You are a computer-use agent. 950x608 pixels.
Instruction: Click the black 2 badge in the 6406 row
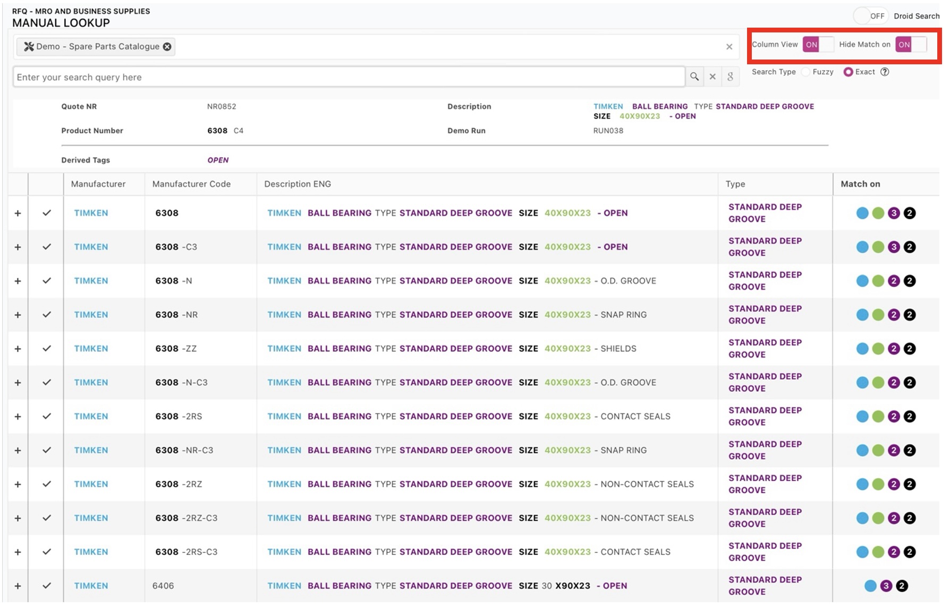(x=902, y=586)
